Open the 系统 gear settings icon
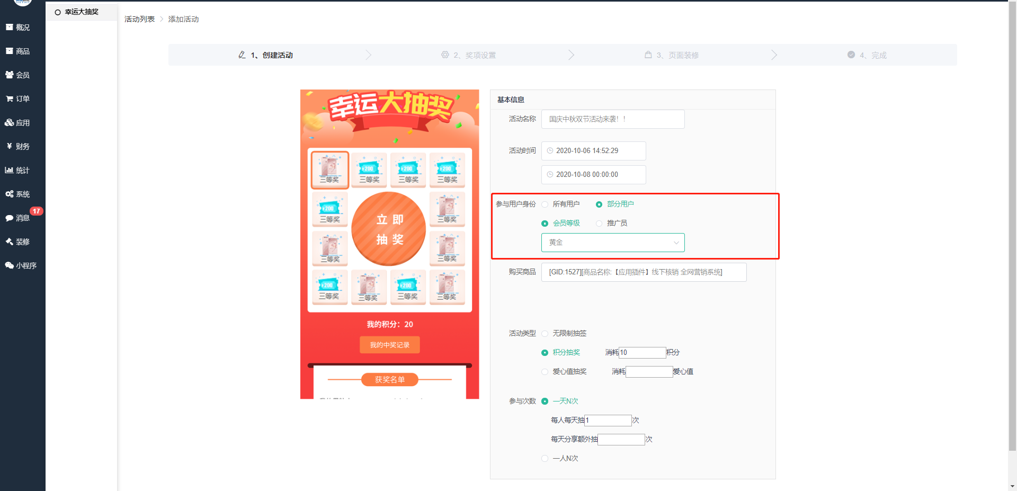 click(x=10, y=194)
